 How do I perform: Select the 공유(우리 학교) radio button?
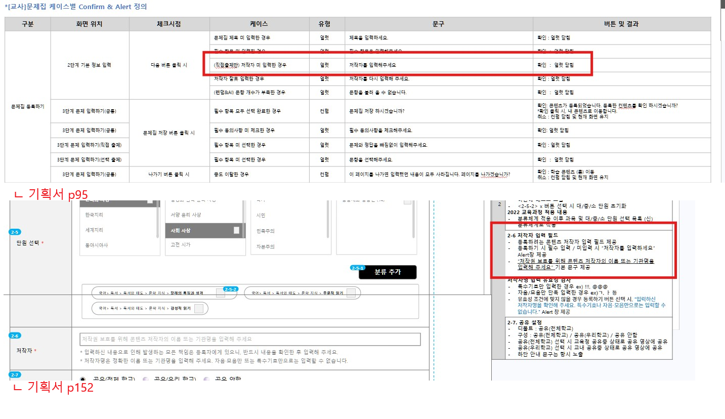146,379
